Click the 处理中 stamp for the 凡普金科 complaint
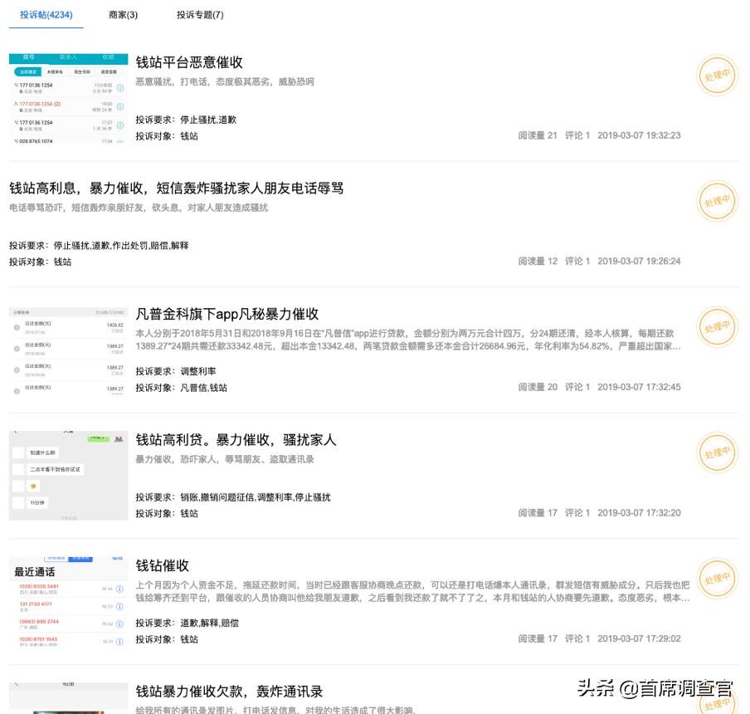Viewport: 750px width, 714px height. pos(717,327)
